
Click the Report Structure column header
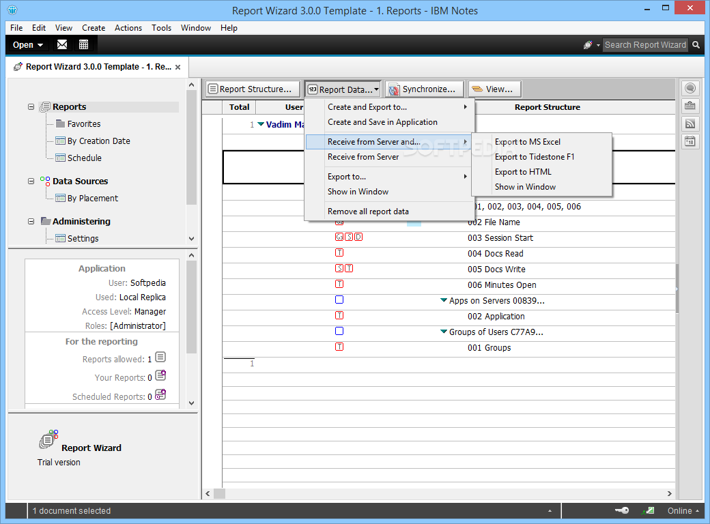(x=548, y=107)
